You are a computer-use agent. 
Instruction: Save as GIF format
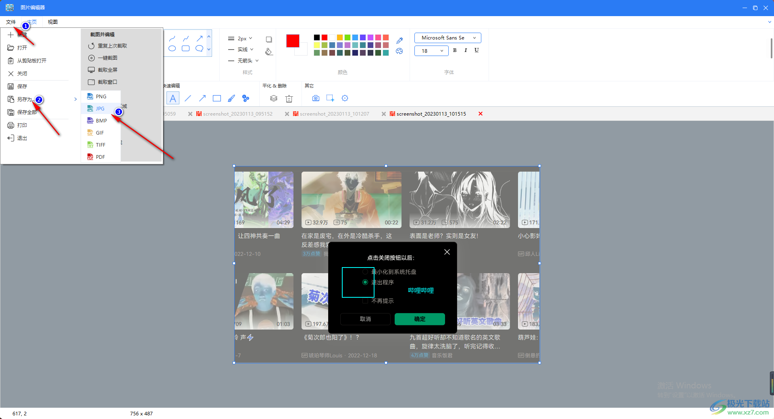click(101, 133)
